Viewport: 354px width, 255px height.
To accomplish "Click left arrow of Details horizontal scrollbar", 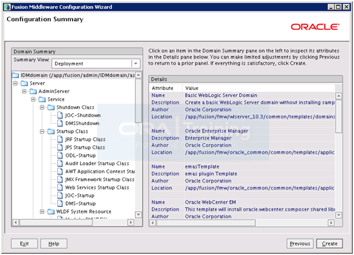I will [x=153, y=223].
